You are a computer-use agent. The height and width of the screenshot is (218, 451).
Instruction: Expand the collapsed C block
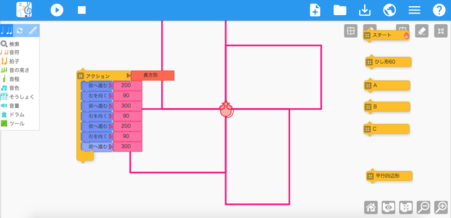click(x=367, y=129)
